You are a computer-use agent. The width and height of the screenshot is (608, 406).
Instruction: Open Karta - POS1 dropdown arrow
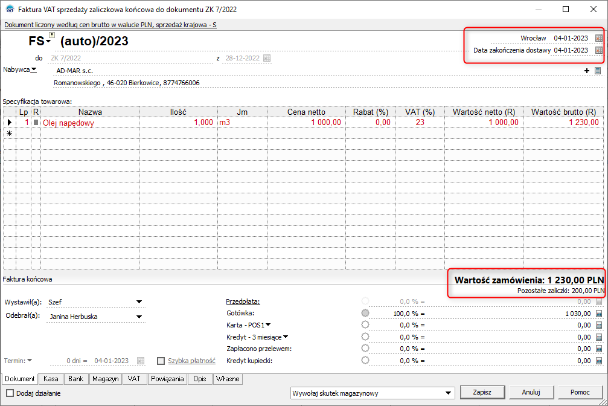268,324
